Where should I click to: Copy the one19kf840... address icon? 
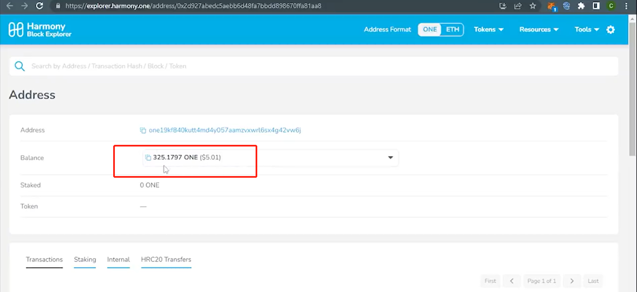tap(143, 130)
